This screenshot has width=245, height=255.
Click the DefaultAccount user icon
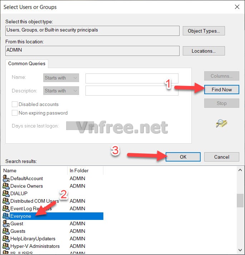coord(6,178)
